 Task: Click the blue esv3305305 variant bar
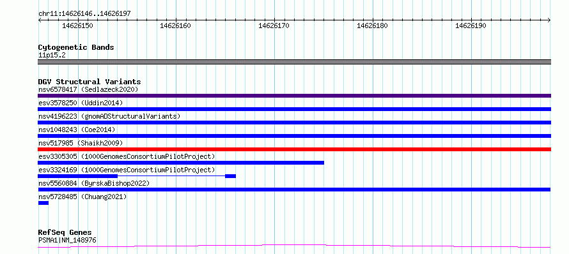[x=181, y=163]
